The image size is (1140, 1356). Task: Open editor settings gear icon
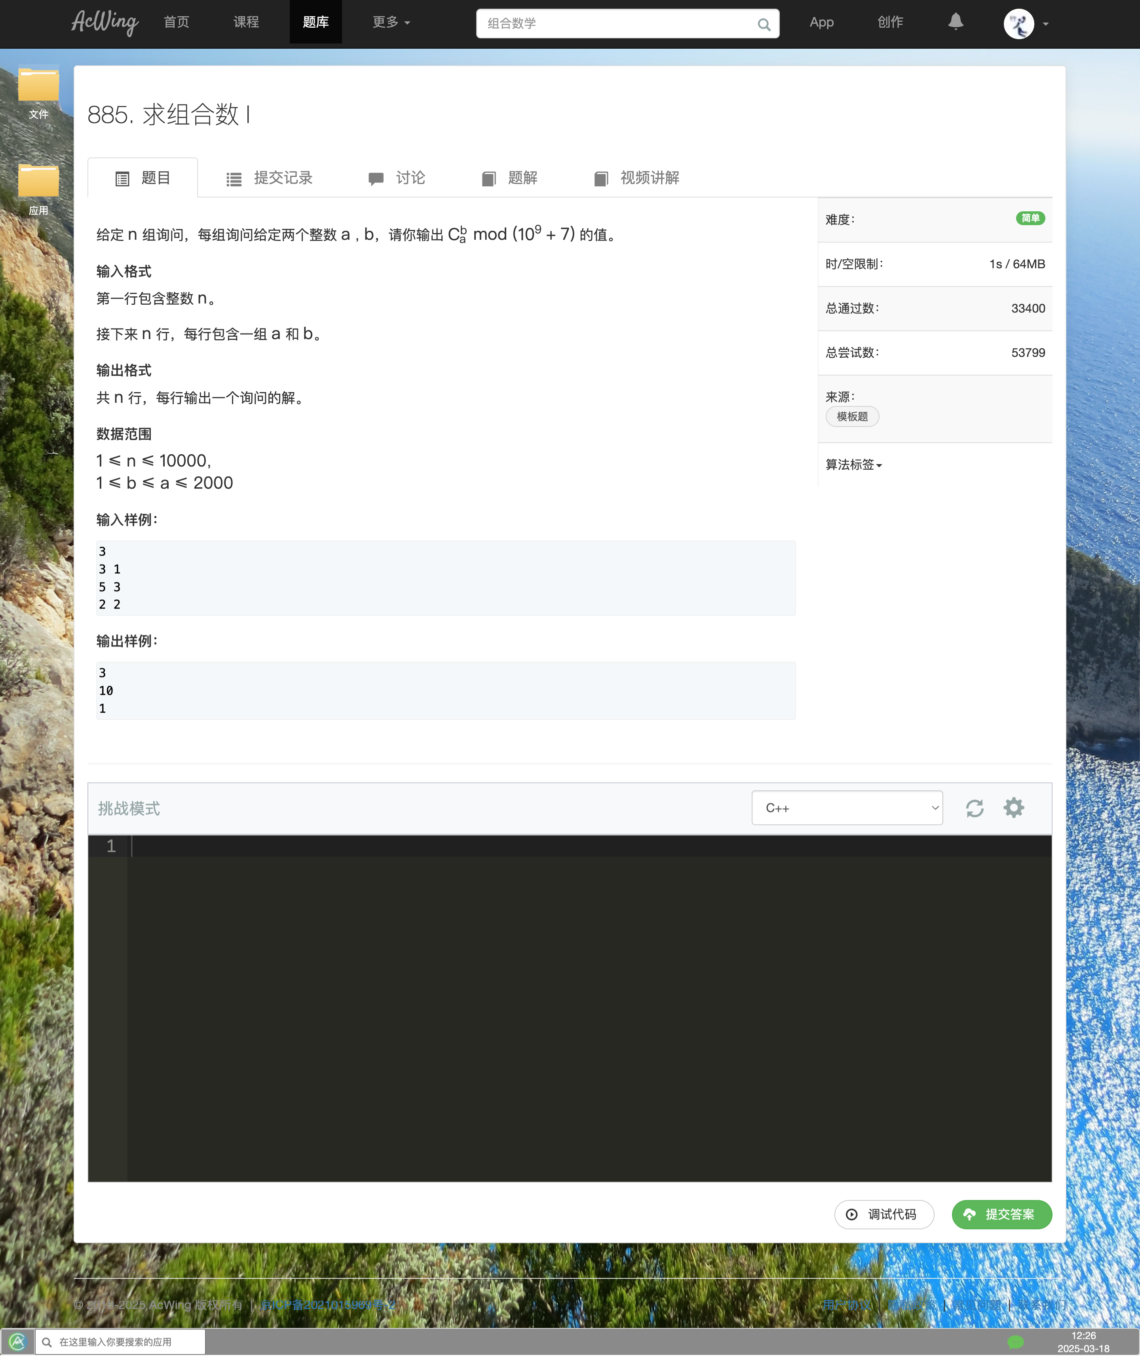click(1013, 808)
